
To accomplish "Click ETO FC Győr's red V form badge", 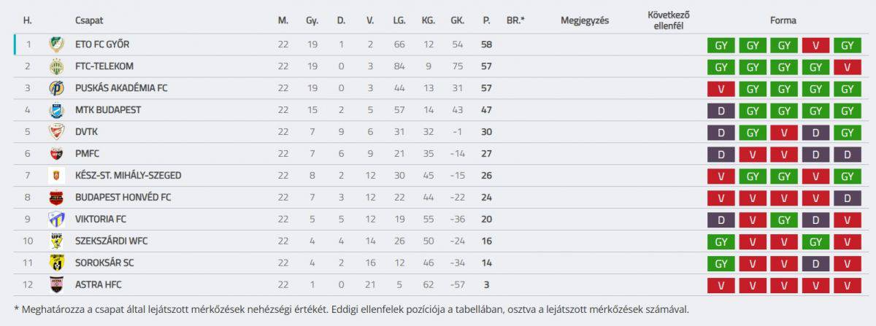I will click(x=815, y=44).
